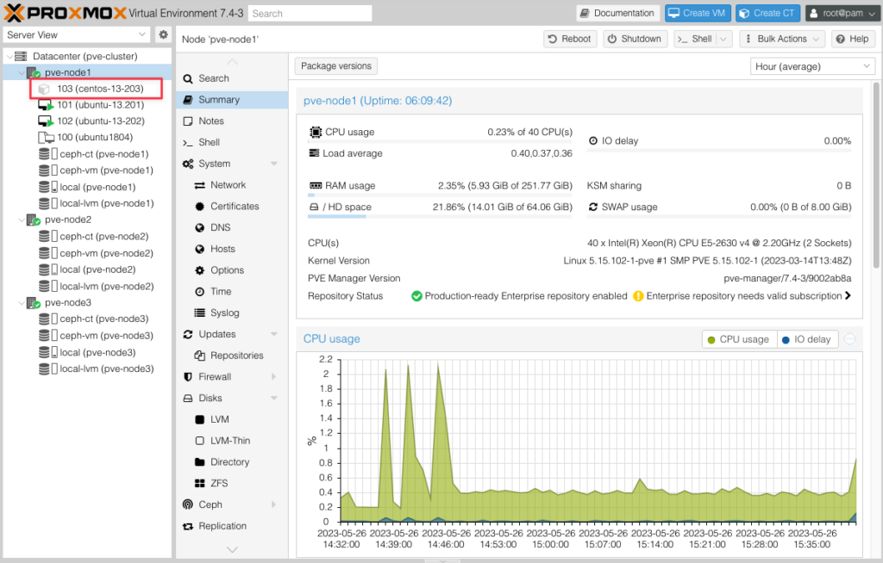The width and height of the screenshot is (883, 563).
Task: Open ceph-vm (pve-node2) storage
Action: [106, 253]
